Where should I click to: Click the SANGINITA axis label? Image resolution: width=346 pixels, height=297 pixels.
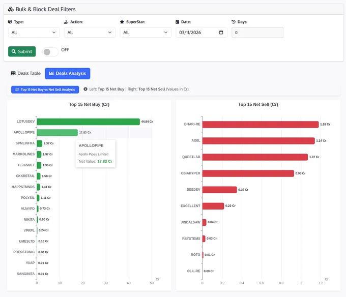click(26, 274)
